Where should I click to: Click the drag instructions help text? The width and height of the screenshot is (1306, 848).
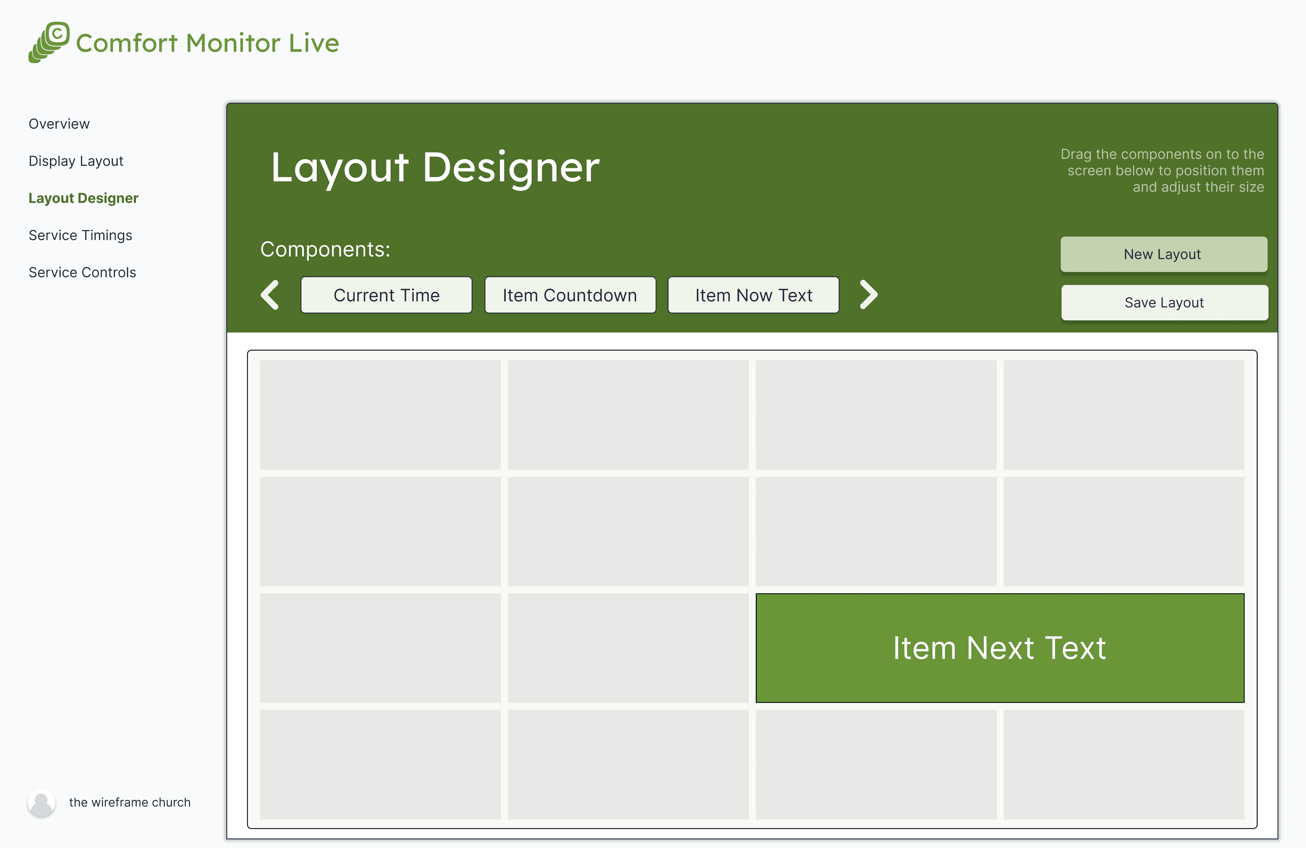coord(1162,171)
